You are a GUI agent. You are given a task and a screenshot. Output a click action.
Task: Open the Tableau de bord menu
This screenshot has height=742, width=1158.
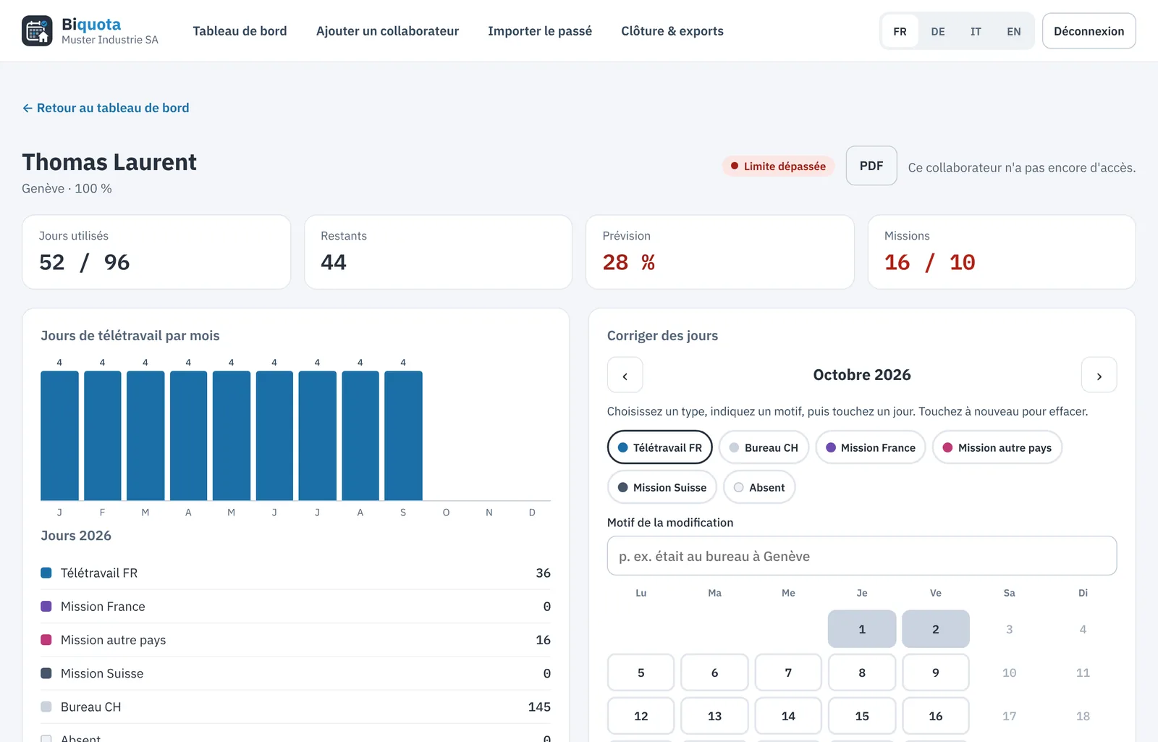click(x=240, y=31)
